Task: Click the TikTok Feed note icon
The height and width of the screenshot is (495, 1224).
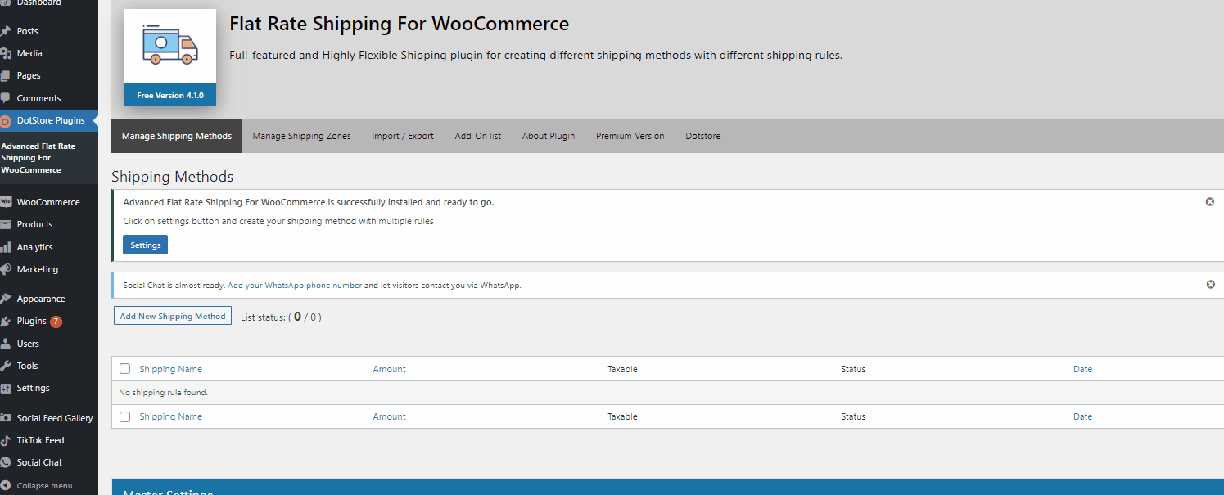Action: [6, 440]
